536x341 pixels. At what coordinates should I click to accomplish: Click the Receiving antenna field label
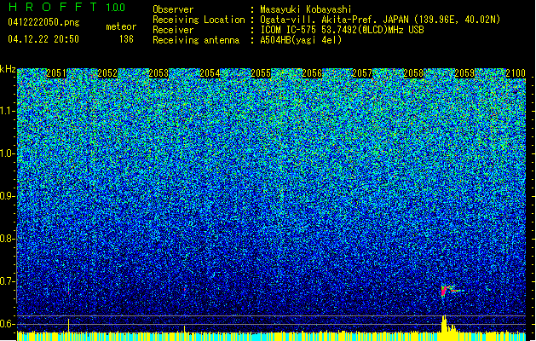[x=196, y=40]
